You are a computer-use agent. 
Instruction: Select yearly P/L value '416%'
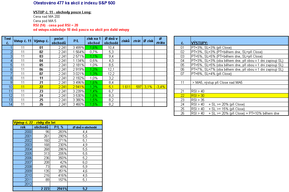click(59, 175)
